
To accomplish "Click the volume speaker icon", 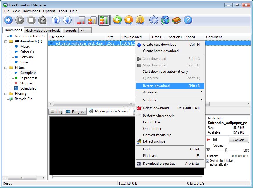I will (x=208, y=149).
